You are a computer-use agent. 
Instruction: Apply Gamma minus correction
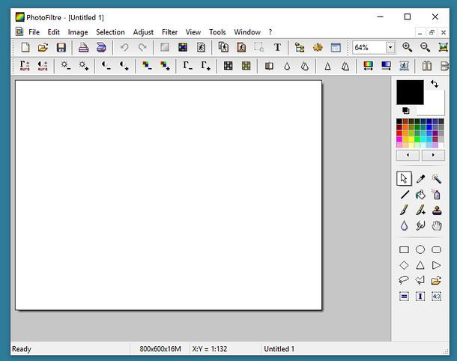pyautogui.click(x=187, y=65)
